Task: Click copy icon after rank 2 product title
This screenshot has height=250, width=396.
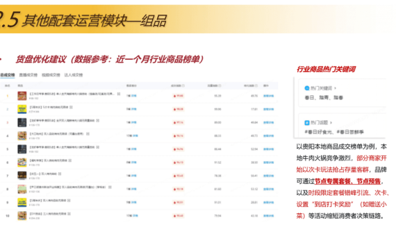Action: (71, 108)
